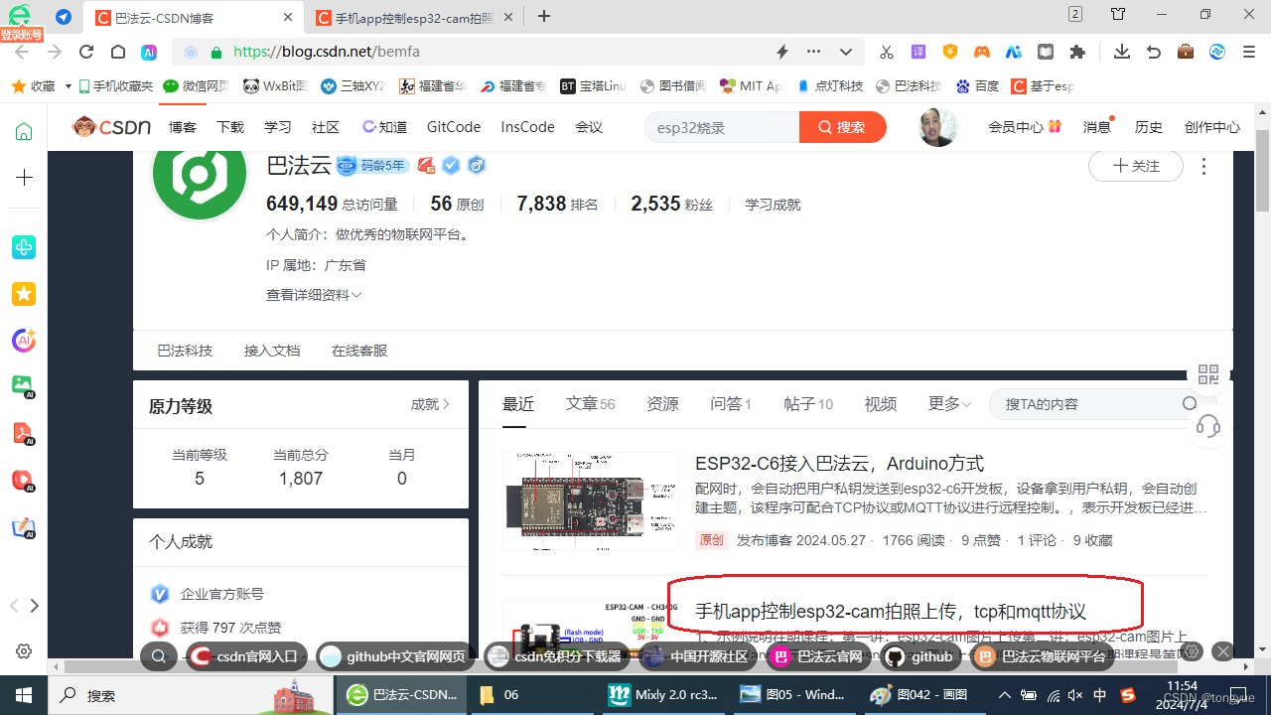The height and width of the screenshot is (715, 1271).
Task: Click the headset customer service icon
Action: (x=1208, y=426)
